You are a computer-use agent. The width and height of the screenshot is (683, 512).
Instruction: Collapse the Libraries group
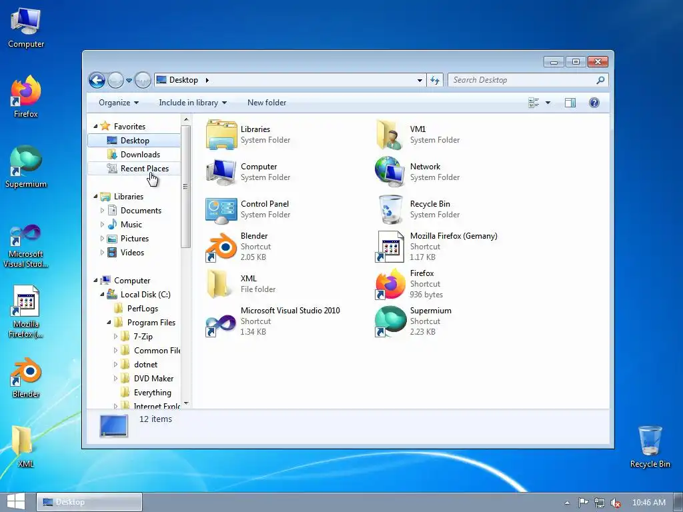95,197
